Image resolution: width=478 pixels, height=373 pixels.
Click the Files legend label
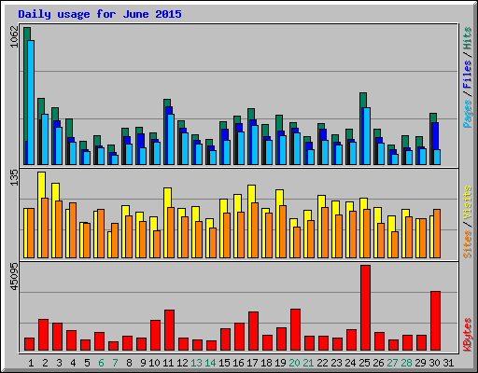[468, 75]
